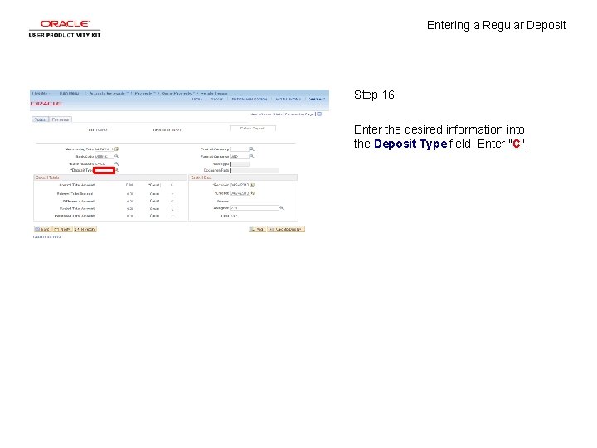This screenshot has width=597, height=448.
Task: Click the Add button
Action: point(257,229)
